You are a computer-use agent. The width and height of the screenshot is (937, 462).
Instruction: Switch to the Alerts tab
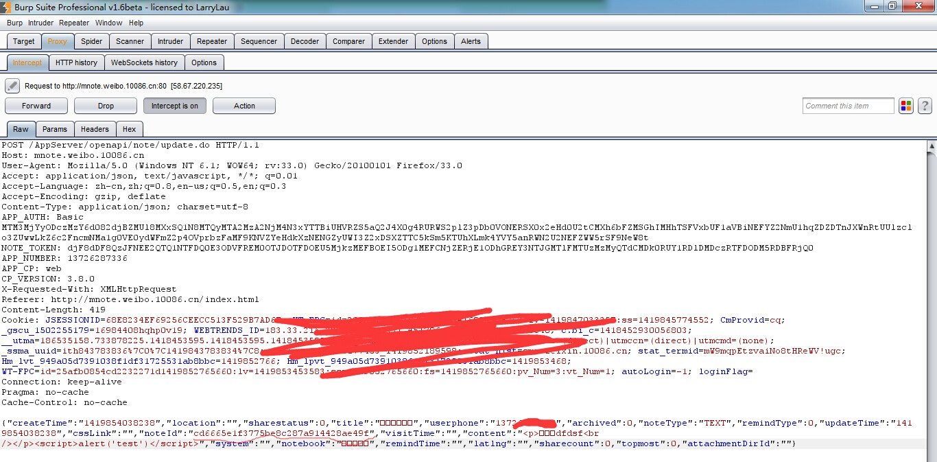point(471,41)
